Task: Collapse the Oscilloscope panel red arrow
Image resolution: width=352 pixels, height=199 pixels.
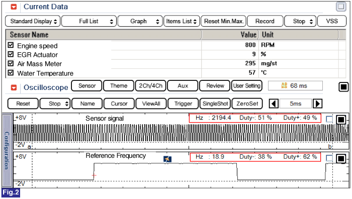Action: point(14,87)
